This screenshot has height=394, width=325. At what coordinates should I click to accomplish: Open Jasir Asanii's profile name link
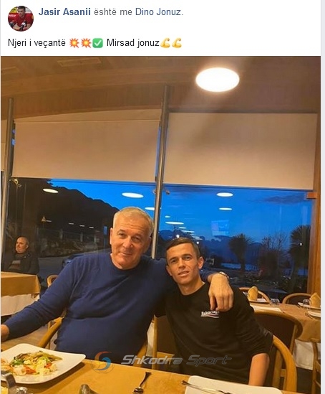tap(64, 11)
